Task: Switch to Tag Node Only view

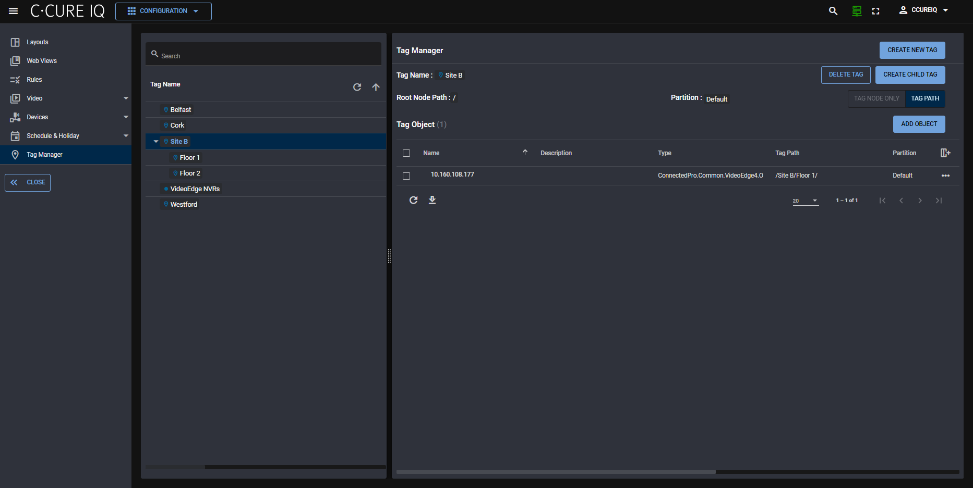Action: (876, 98)
